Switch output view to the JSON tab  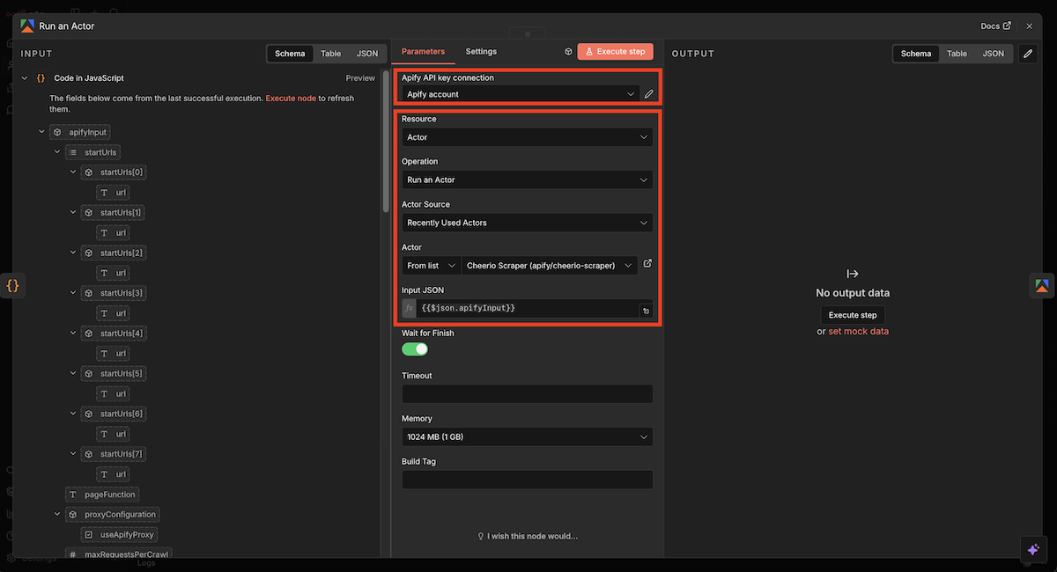point(993,54)
